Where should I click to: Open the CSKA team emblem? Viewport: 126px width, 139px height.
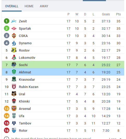click(x=14, y=36)
